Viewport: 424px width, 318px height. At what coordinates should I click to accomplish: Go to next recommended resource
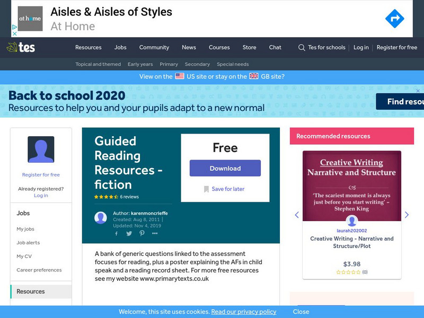[x=407, y=215]
